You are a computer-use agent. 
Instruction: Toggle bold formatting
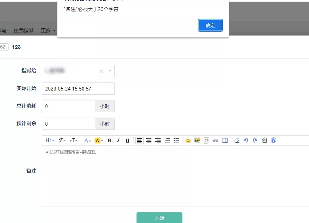point(109,141)
